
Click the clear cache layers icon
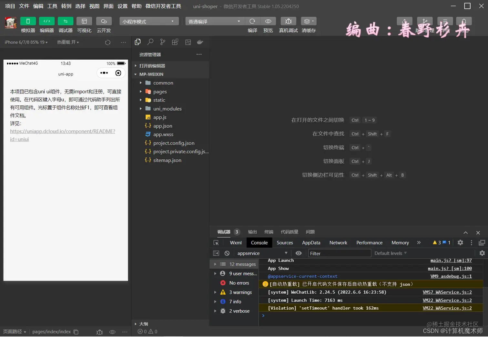309,21
